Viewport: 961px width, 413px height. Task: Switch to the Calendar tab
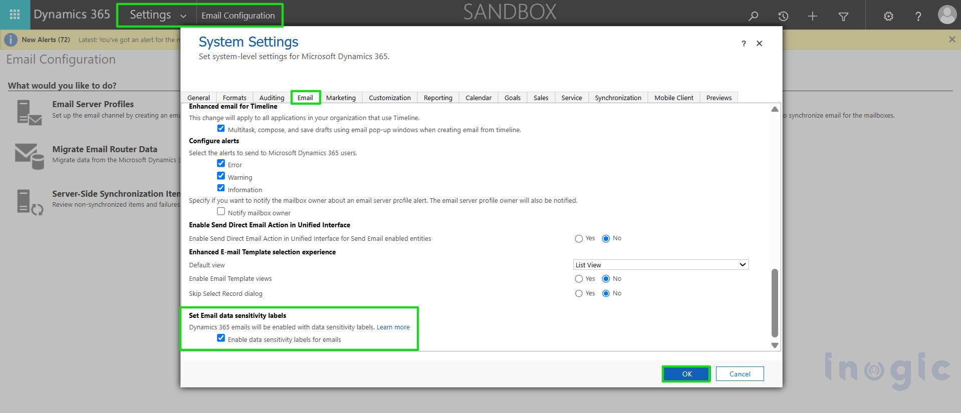pos(478,98)
